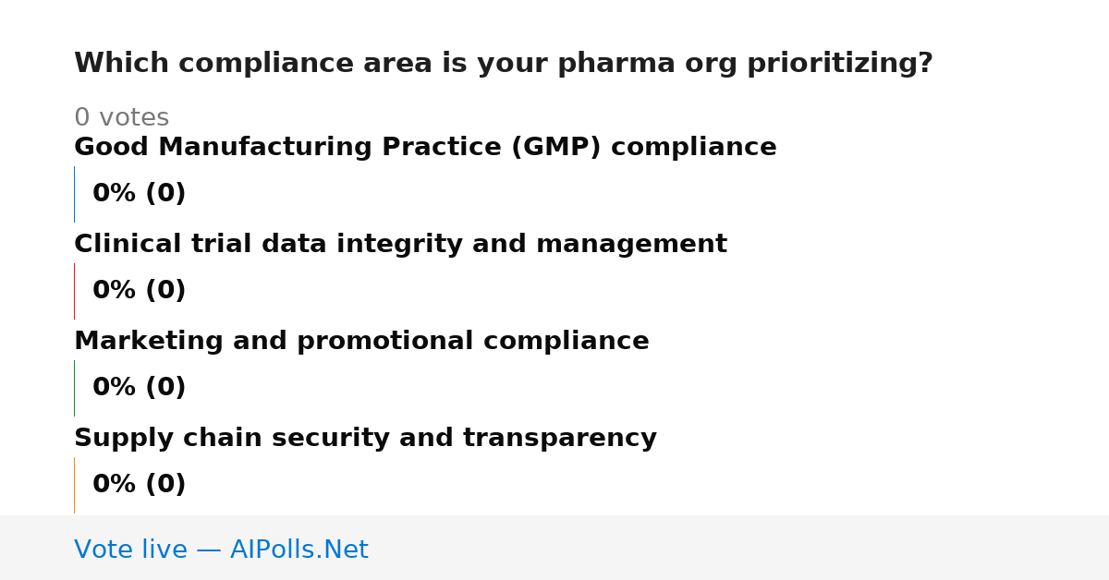Click the green result bar for Marketing compliance
This screenshot has width=1109, height=580.
click(x=74, y=388)
